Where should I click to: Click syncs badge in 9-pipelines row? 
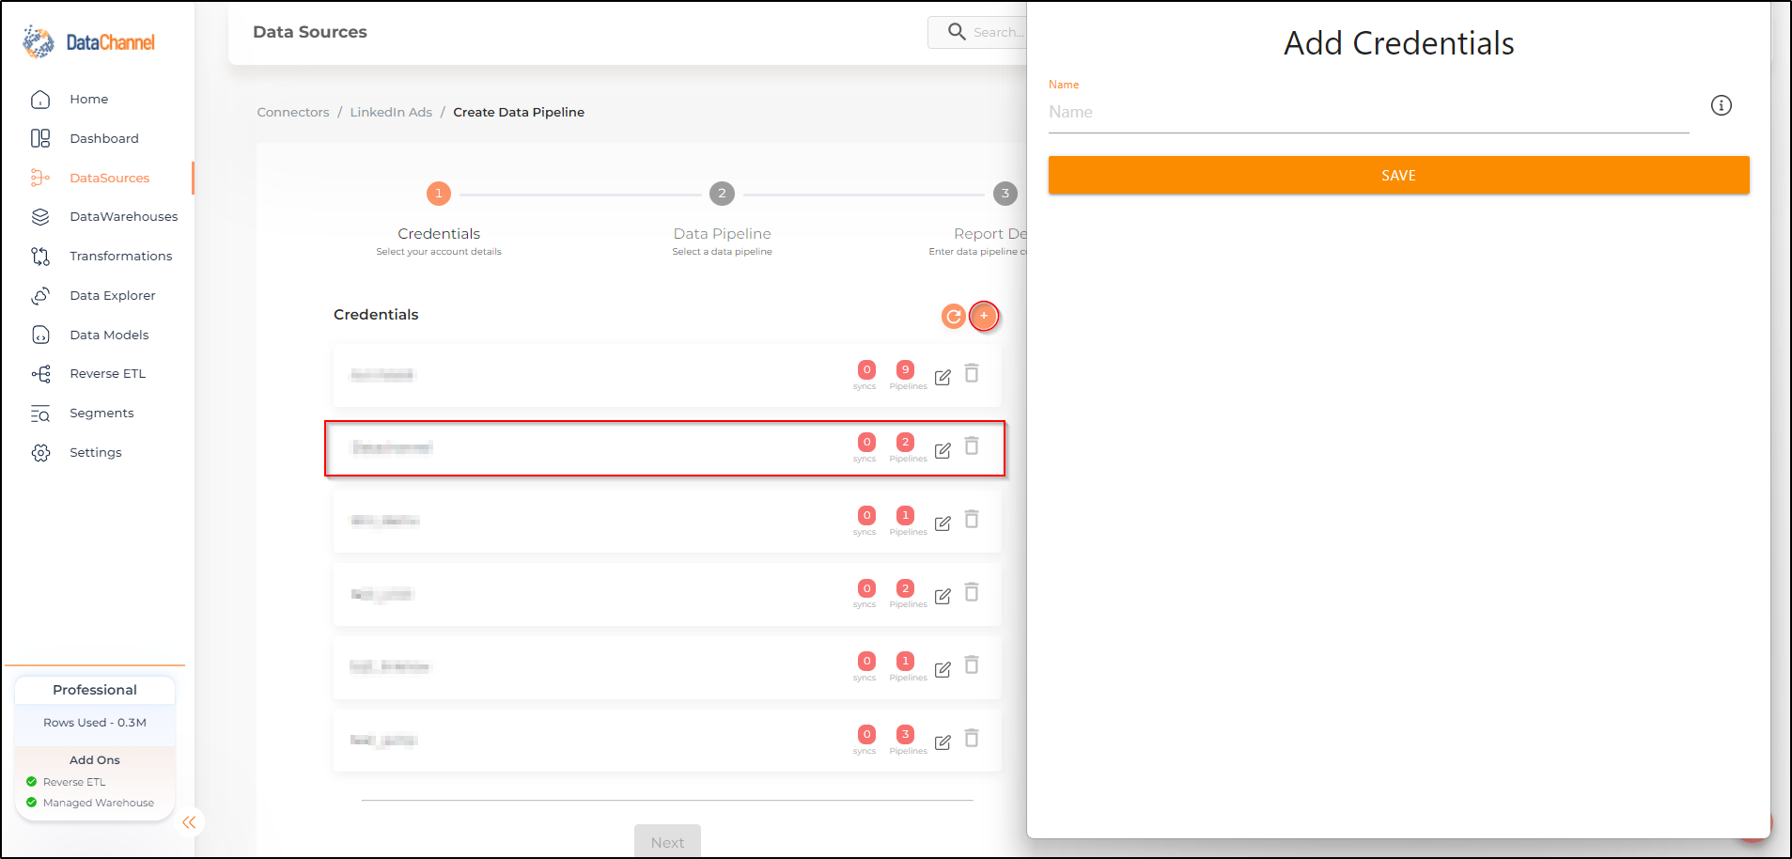point(866,369)
